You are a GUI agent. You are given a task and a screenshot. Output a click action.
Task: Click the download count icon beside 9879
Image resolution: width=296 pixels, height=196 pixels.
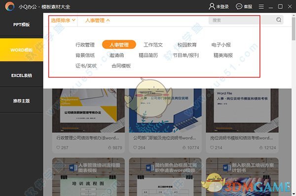click(110, 147)
